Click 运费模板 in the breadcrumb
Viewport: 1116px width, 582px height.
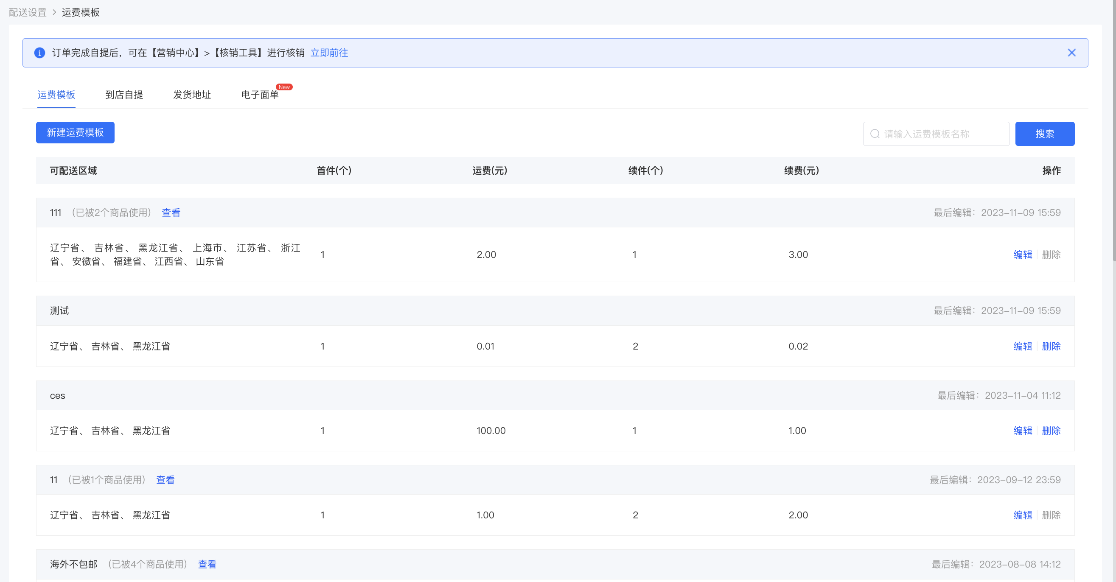tap(81, 13)
